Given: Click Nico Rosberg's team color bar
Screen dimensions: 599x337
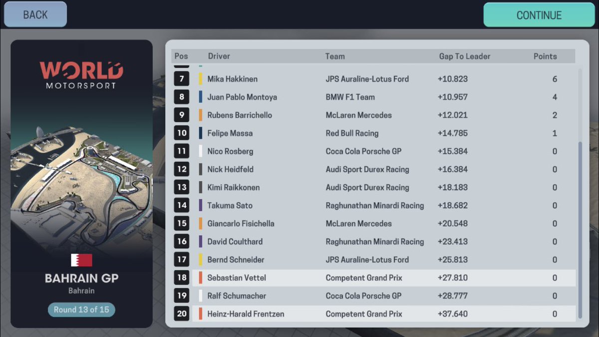Looking at the screenshot, I should pyautogui.click(x=202, y=151).
